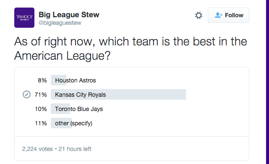Screen dimensions: 269x164
Task: Click the 2,224 votes count
Action: tap(37, 149)
